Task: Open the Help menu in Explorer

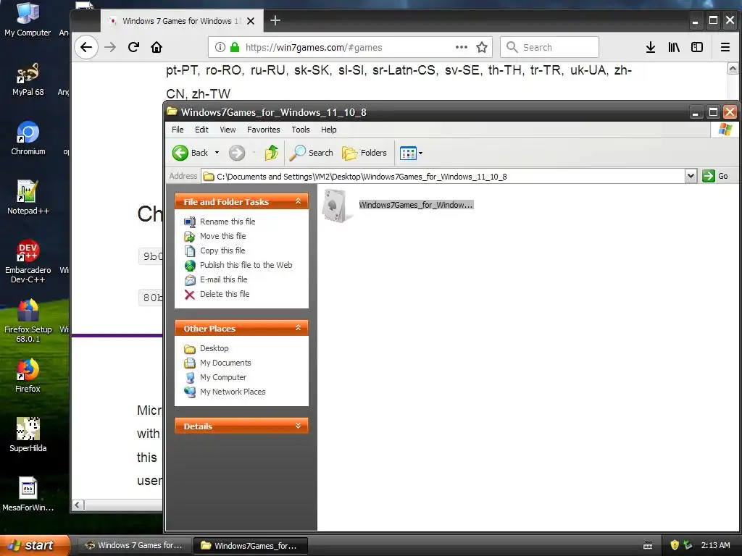Action: 328,130
